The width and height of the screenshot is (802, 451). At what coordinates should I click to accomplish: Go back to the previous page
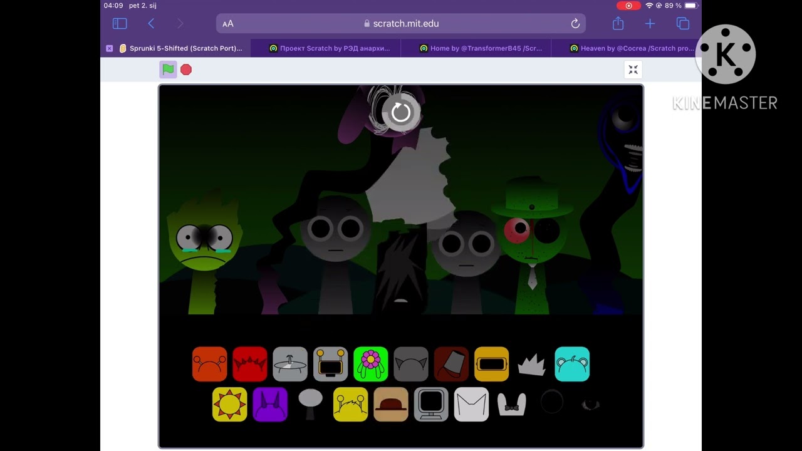[151, 24]
